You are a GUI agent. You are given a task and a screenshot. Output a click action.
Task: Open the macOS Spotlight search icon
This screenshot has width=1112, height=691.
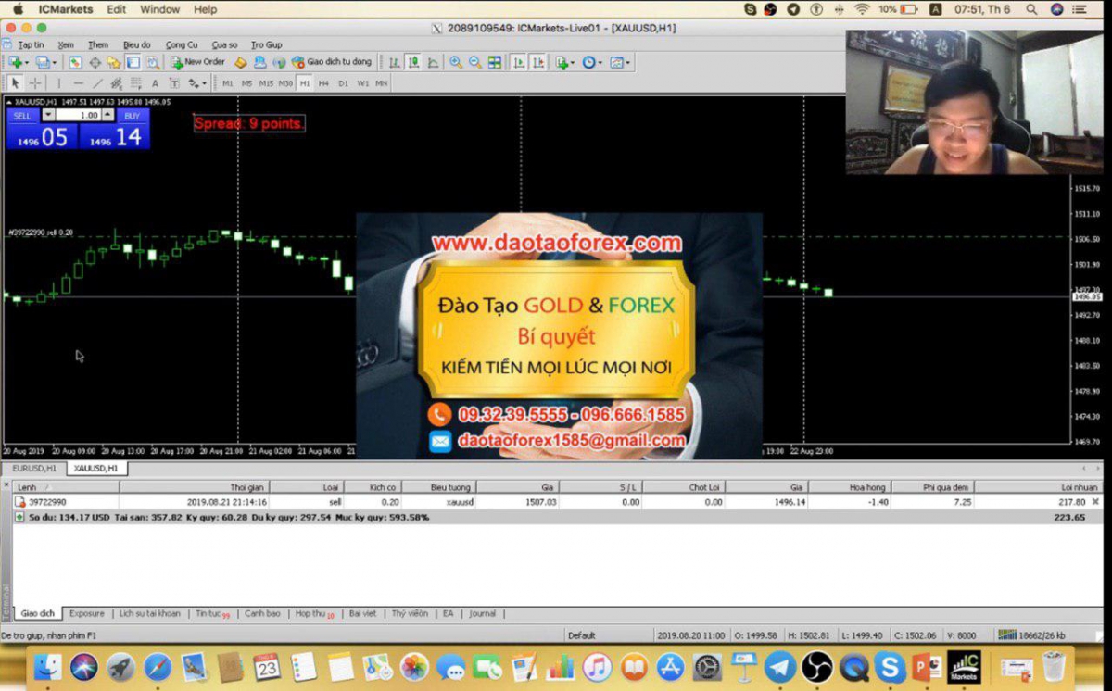tap(1031, 9)
